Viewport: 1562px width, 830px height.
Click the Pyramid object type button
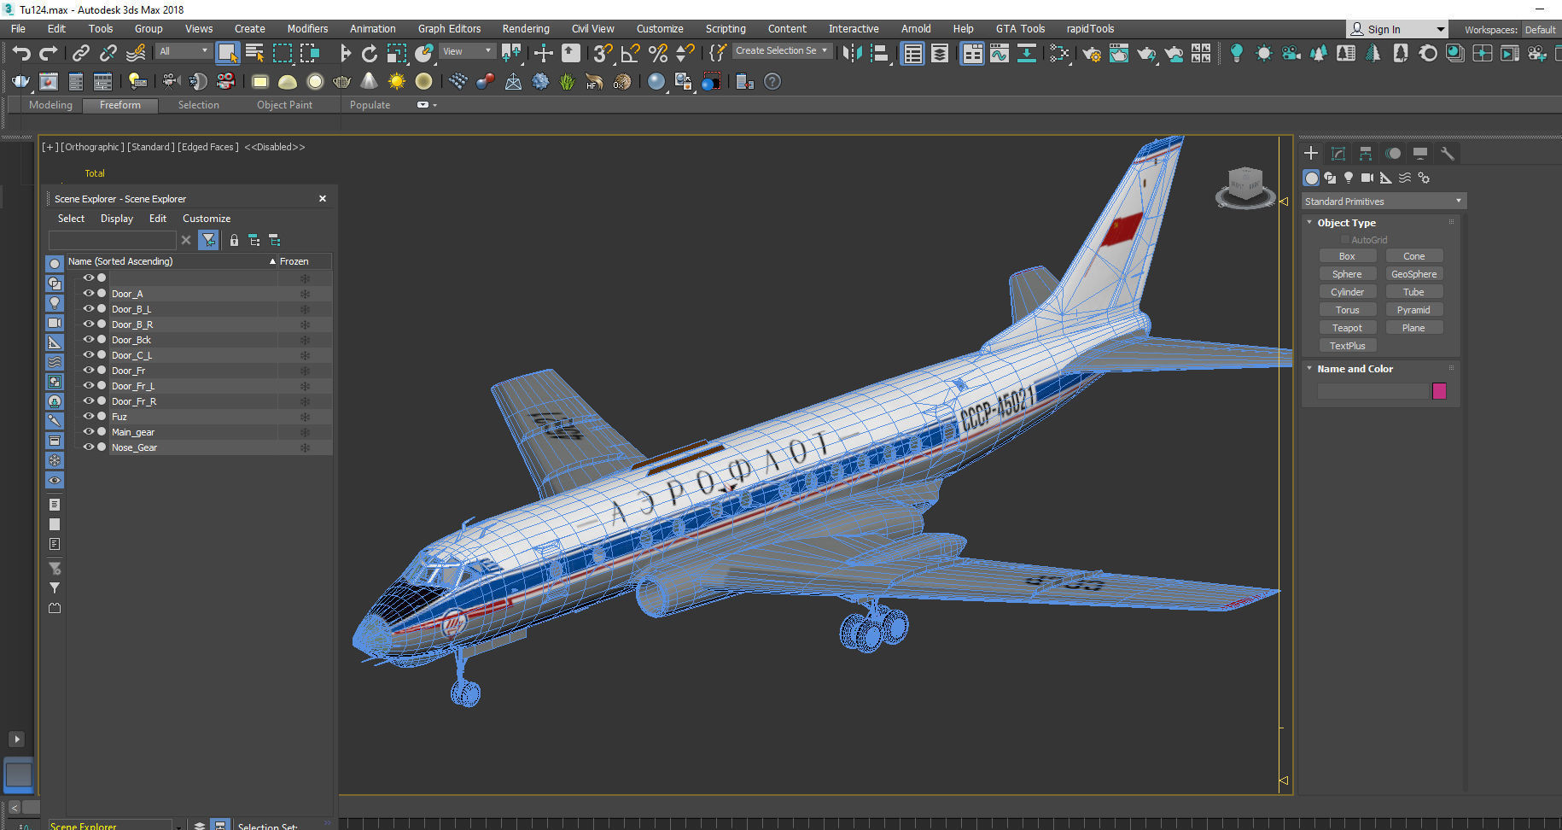click(1413, 310)
